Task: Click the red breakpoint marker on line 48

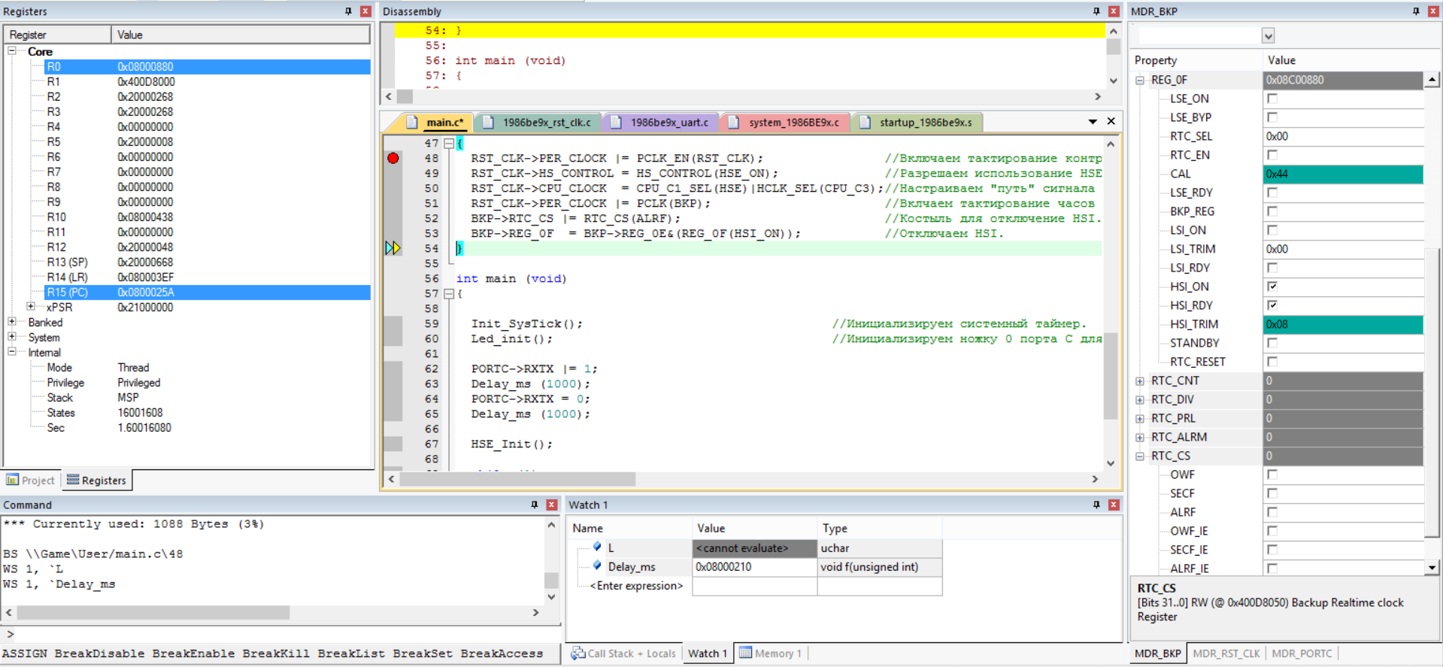Action: 393,158
